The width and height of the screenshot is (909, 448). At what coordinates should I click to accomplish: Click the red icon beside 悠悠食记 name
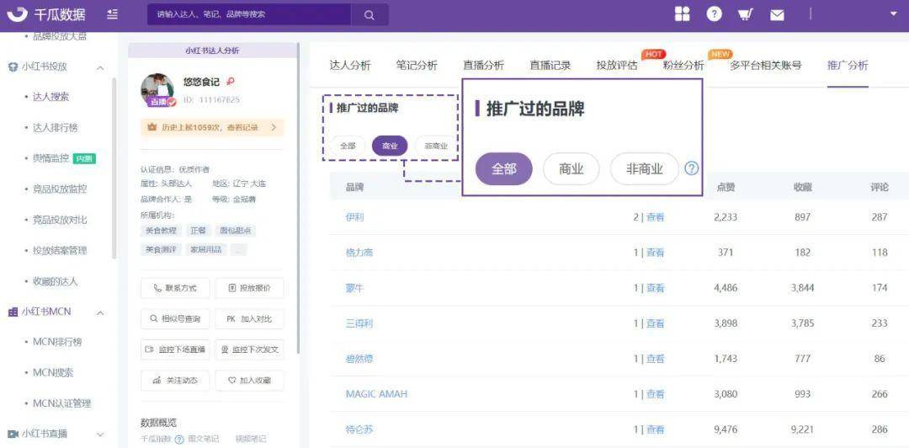tap(231, 82)
